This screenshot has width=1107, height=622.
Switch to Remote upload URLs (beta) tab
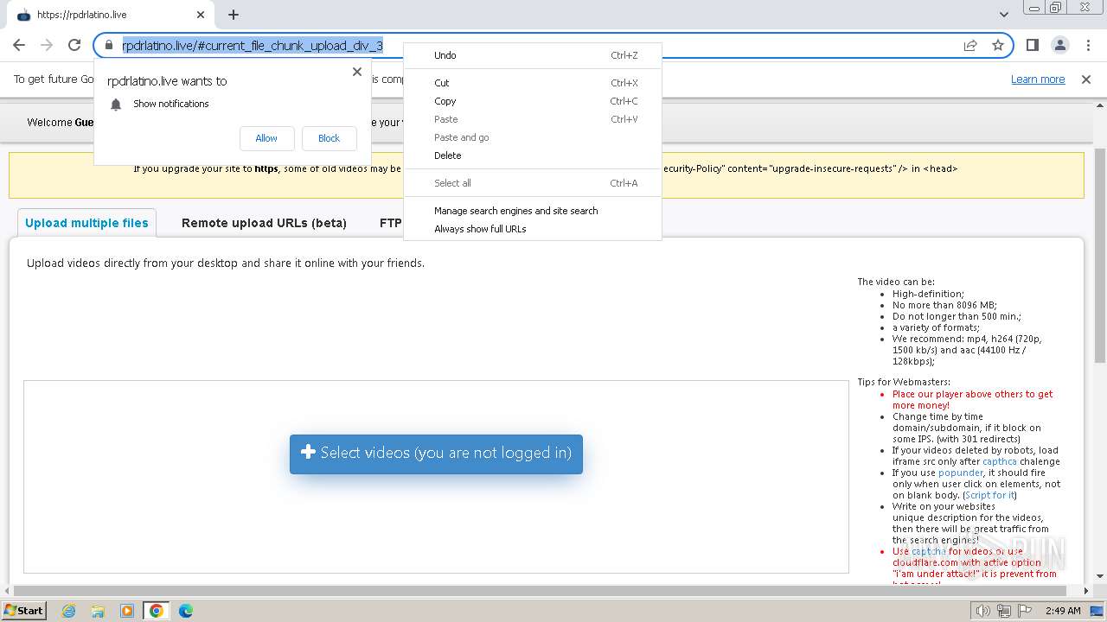(x=264, y=223)
